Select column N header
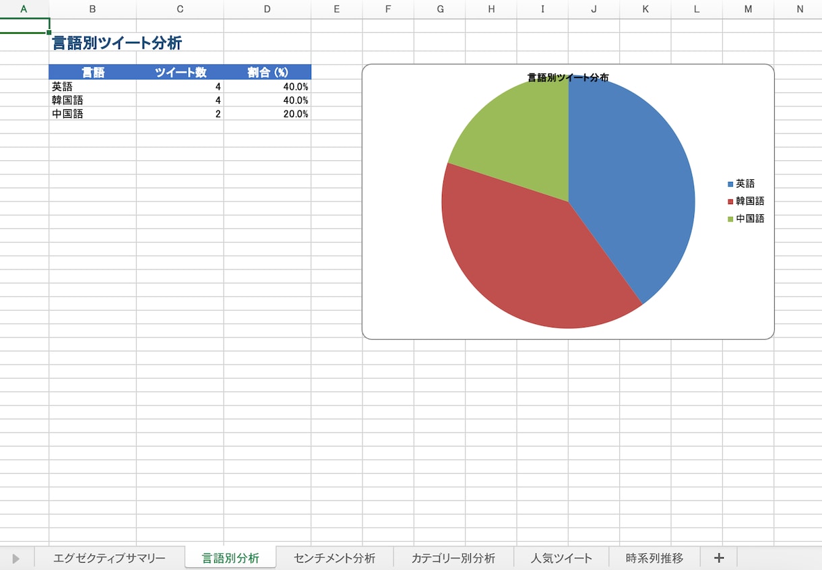The image size is (822, 570). [x=798, y=9]
